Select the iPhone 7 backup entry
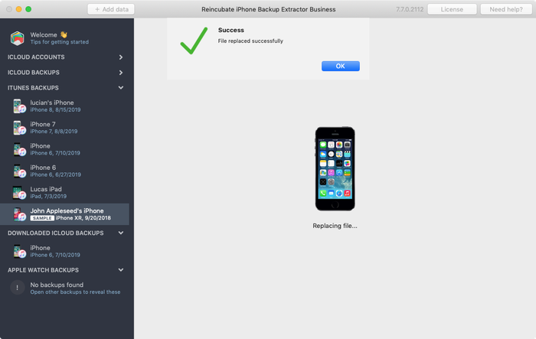Image resolution: width=536 pixels, height=339 pixels. click(x=64, y=128)
